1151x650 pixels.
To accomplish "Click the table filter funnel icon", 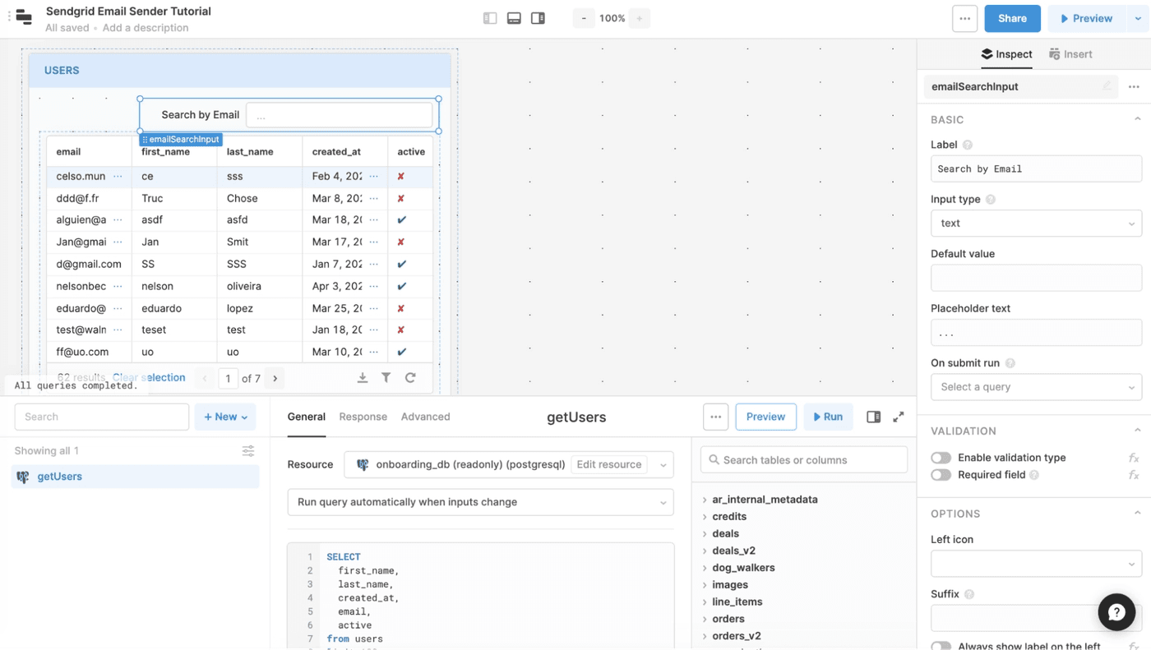I will point(386,378).
